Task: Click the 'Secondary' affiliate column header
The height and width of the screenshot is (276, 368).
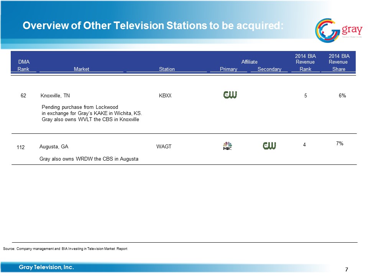Action: [x=269, y=69]
